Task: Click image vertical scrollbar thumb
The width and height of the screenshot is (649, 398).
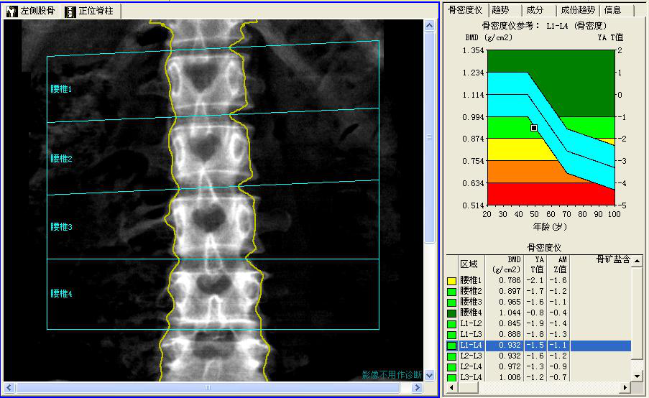Action: [429, 137]
